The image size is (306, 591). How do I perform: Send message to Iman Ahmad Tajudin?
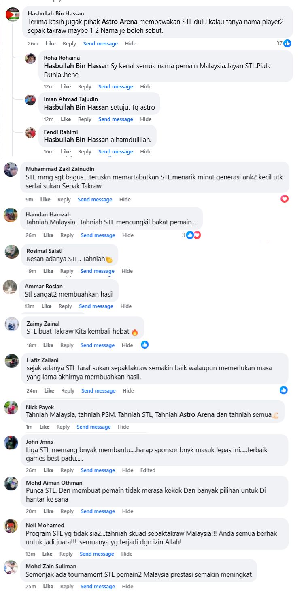[x=115, y=119]
